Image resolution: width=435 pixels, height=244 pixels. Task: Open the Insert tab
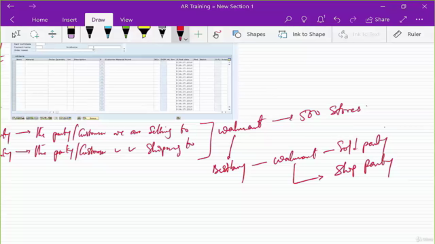point(69,20)
